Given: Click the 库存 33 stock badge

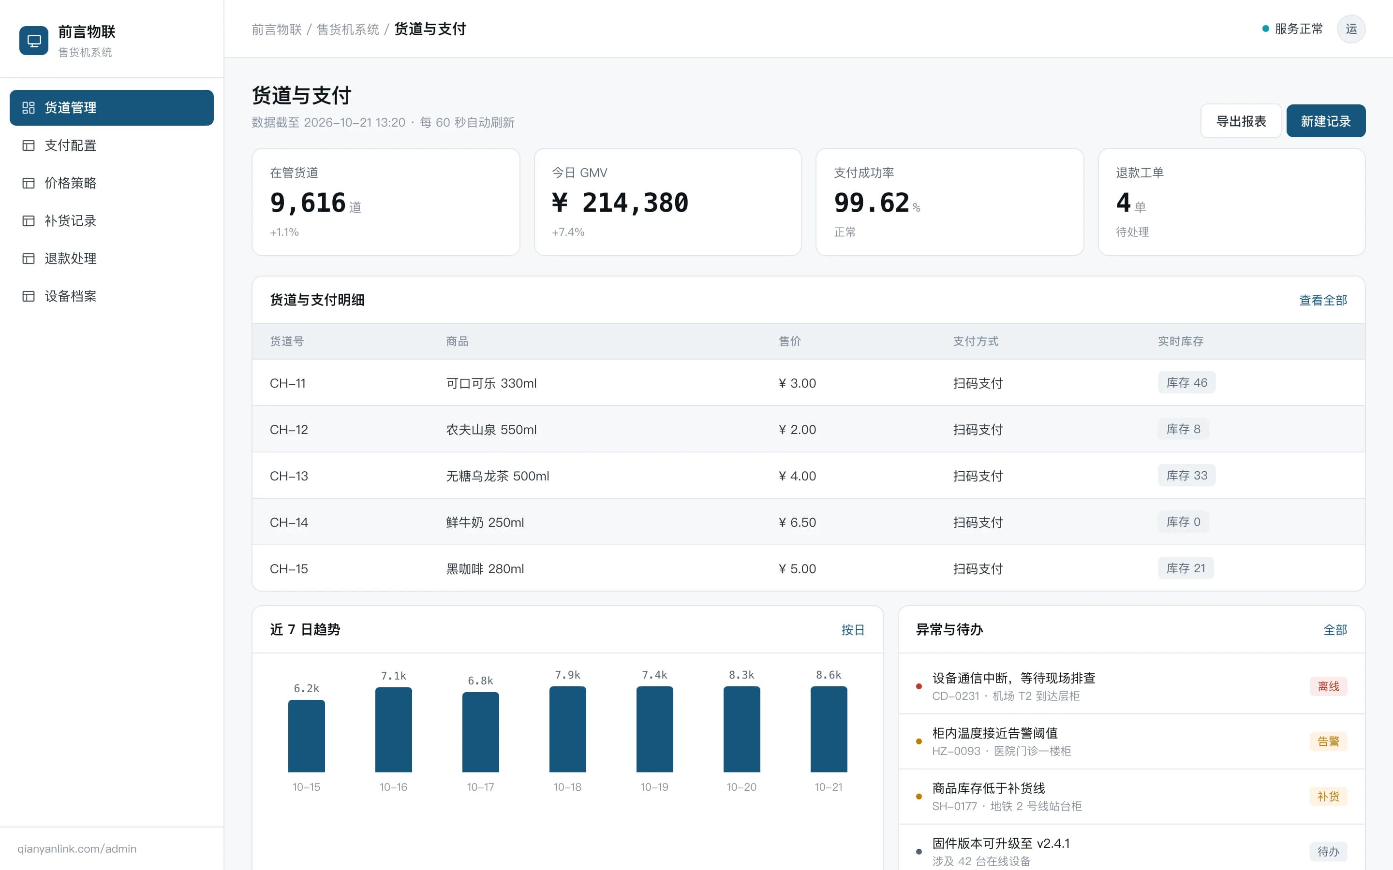Looking at the screenshot, I should [1186, 475].
